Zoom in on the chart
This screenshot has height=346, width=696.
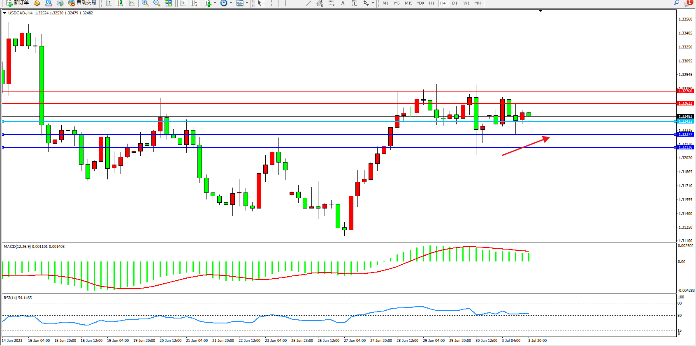click(x=145, y=3)
